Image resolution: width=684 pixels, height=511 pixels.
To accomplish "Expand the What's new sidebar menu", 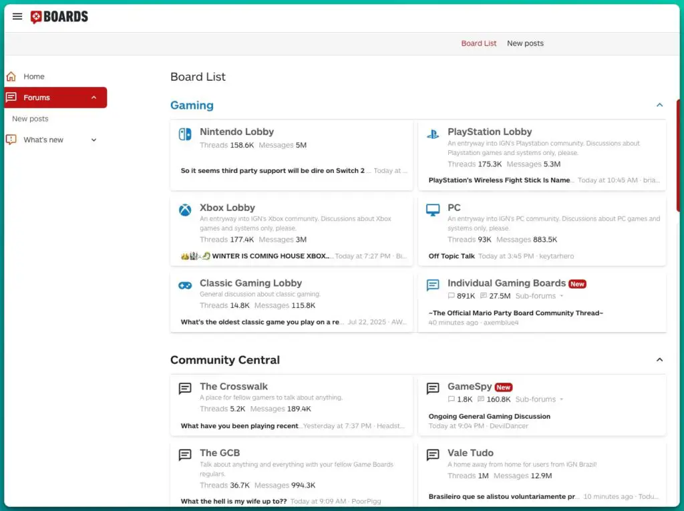I will pyautogui.click(x=94, y=140).
